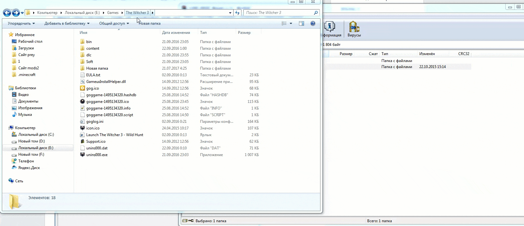
Task: Click the change view icon
Action: pyautogui.click(x=284, y=23)
